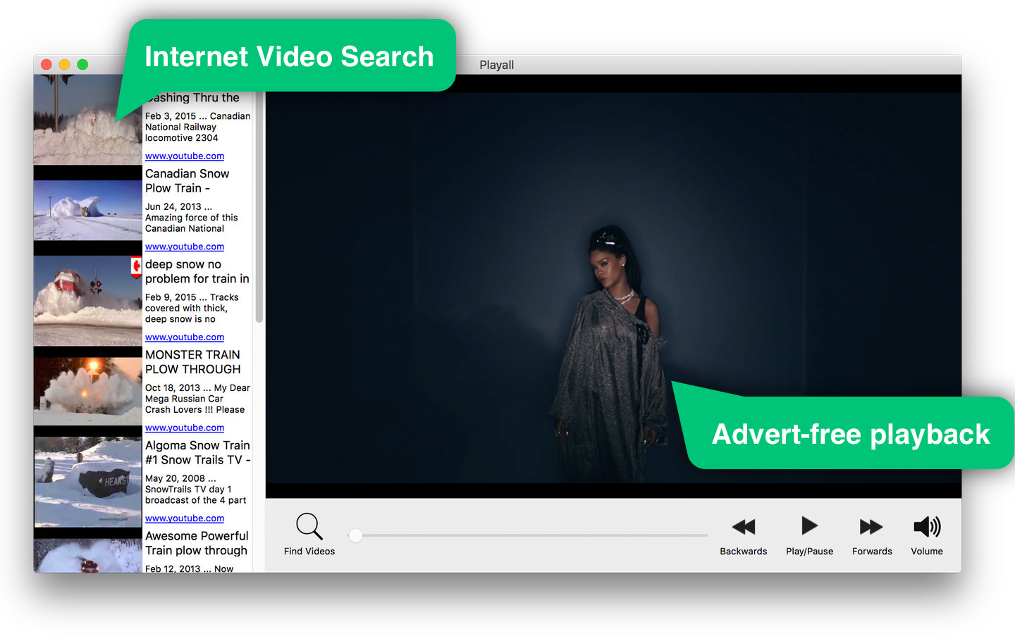
Task: Open the Find Videos magnifier search
Action: pos(309,526)
